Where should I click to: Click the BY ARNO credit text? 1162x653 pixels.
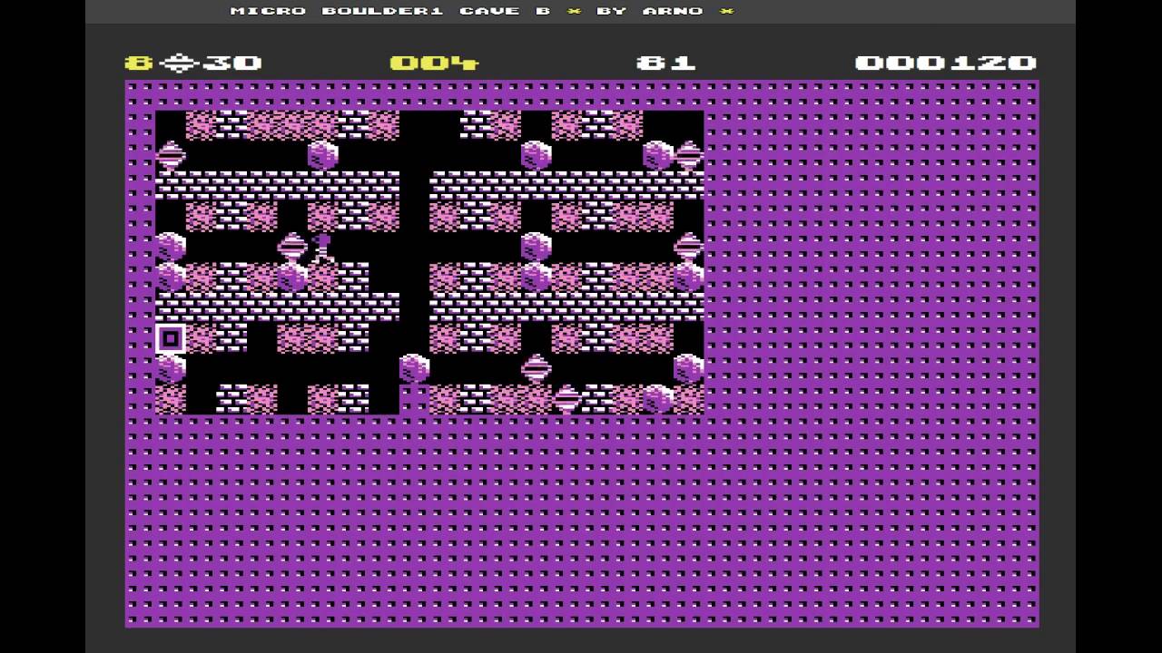tap(650, 11)
